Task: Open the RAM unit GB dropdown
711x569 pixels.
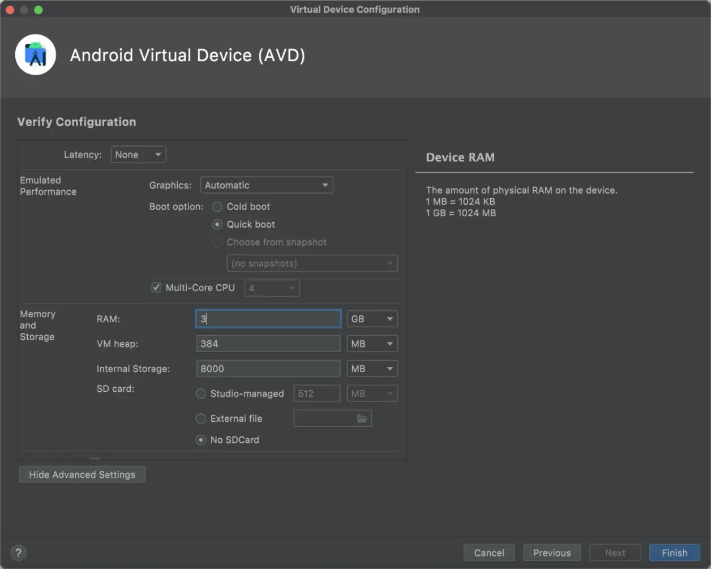Action: (x=372, y=319)
